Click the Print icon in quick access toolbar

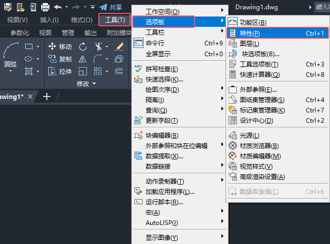click(45, 7)
